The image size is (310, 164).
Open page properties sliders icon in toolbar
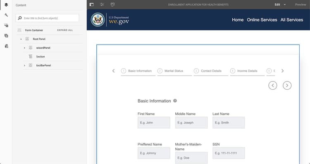102,5
